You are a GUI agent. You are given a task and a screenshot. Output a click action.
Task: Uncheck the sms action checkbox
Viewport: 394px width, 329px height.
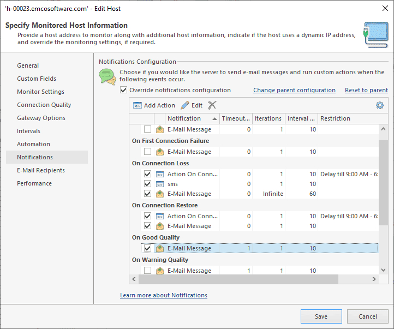pyautogui.click(x=147, y=184)
